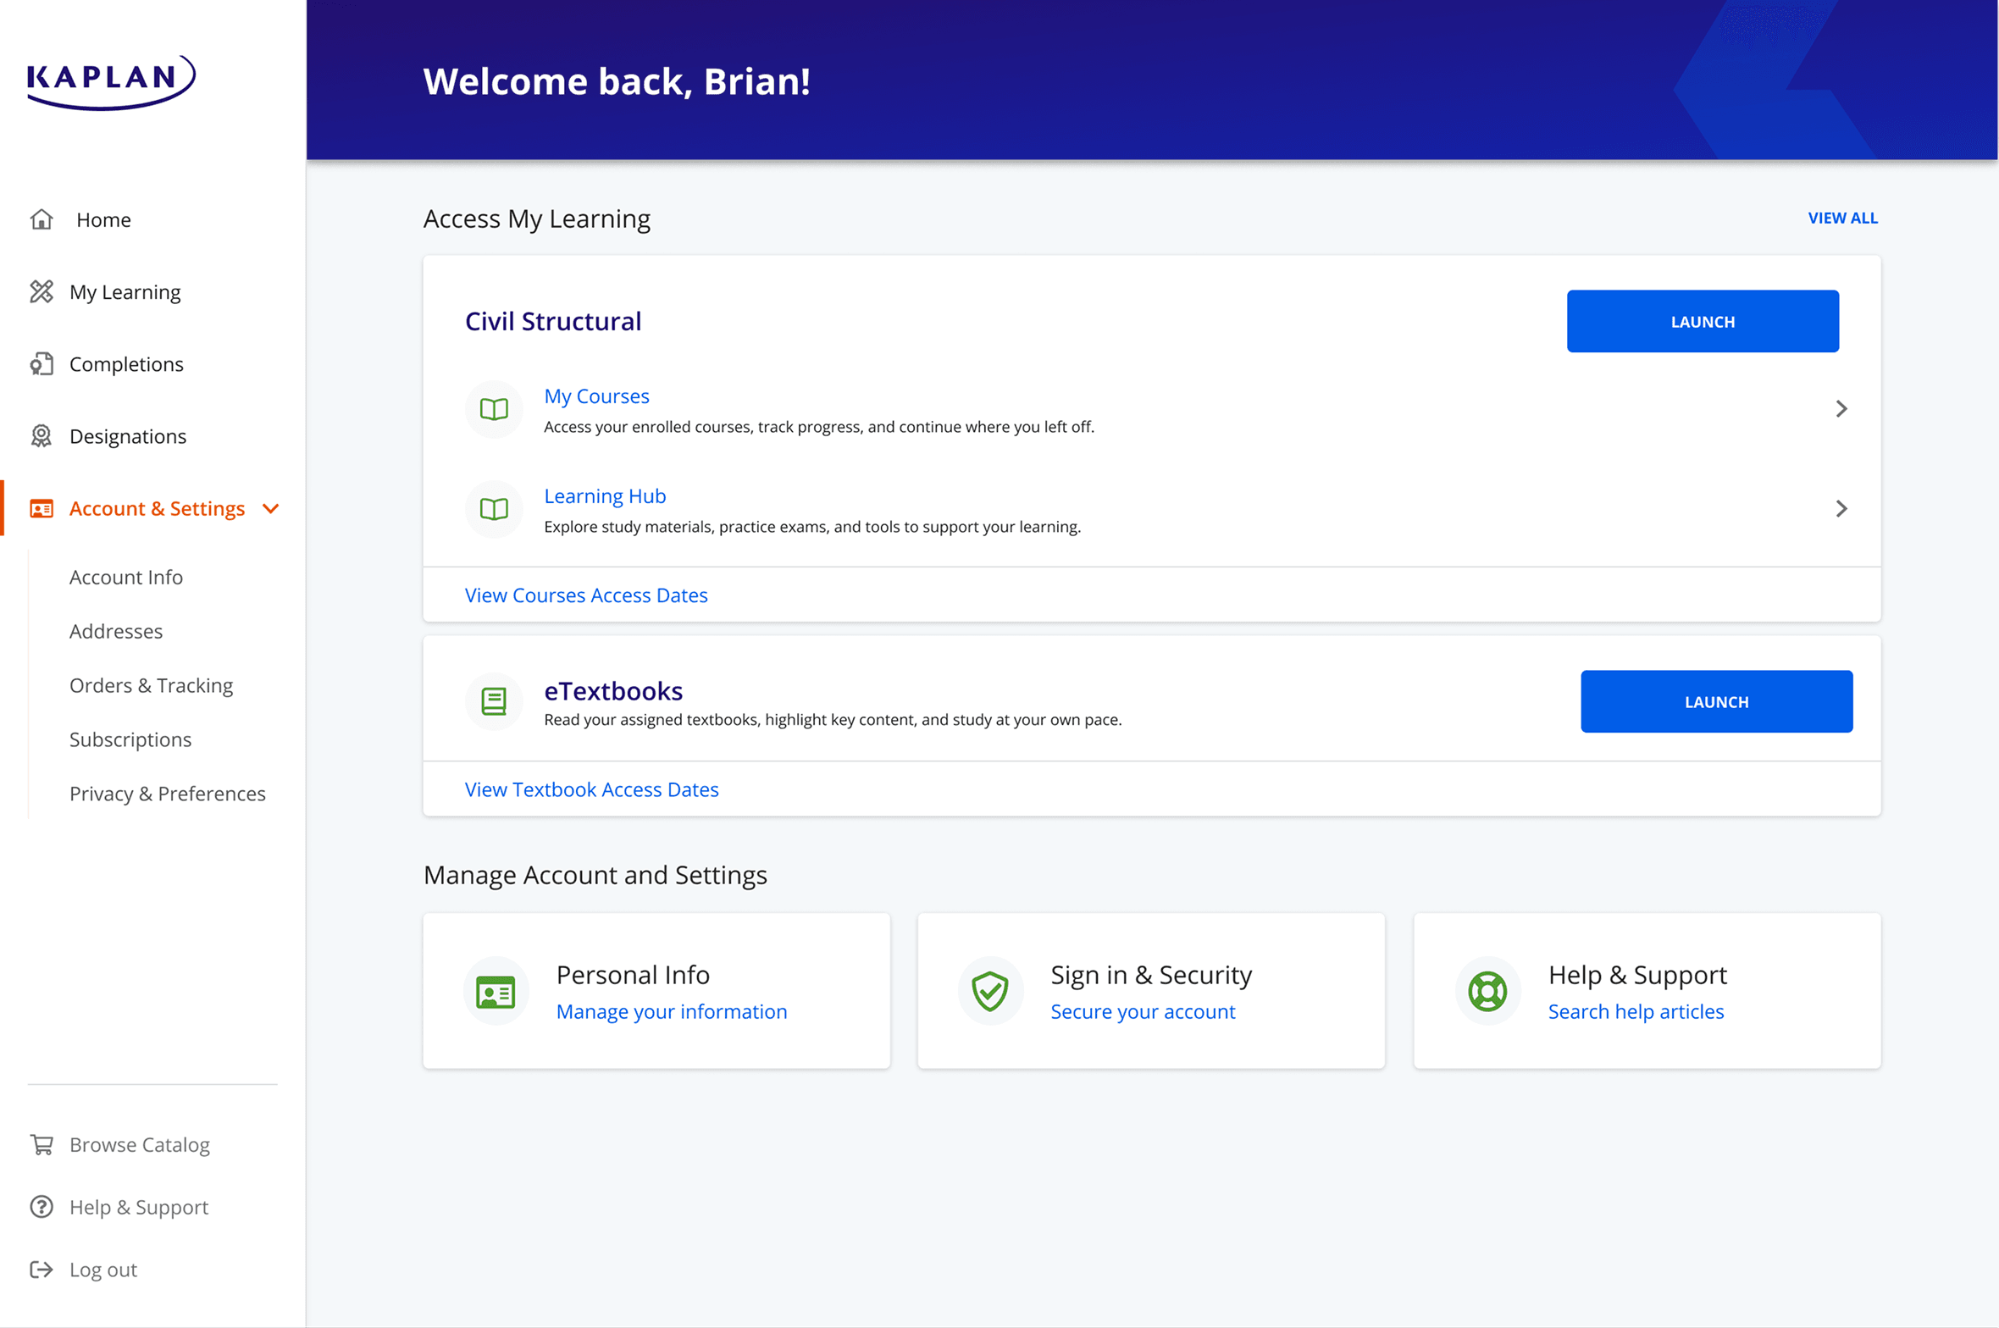Open Privacy & Preferences submenu item
The height and width of the screenshot is (1328, 1999).
tap(168, 794)
